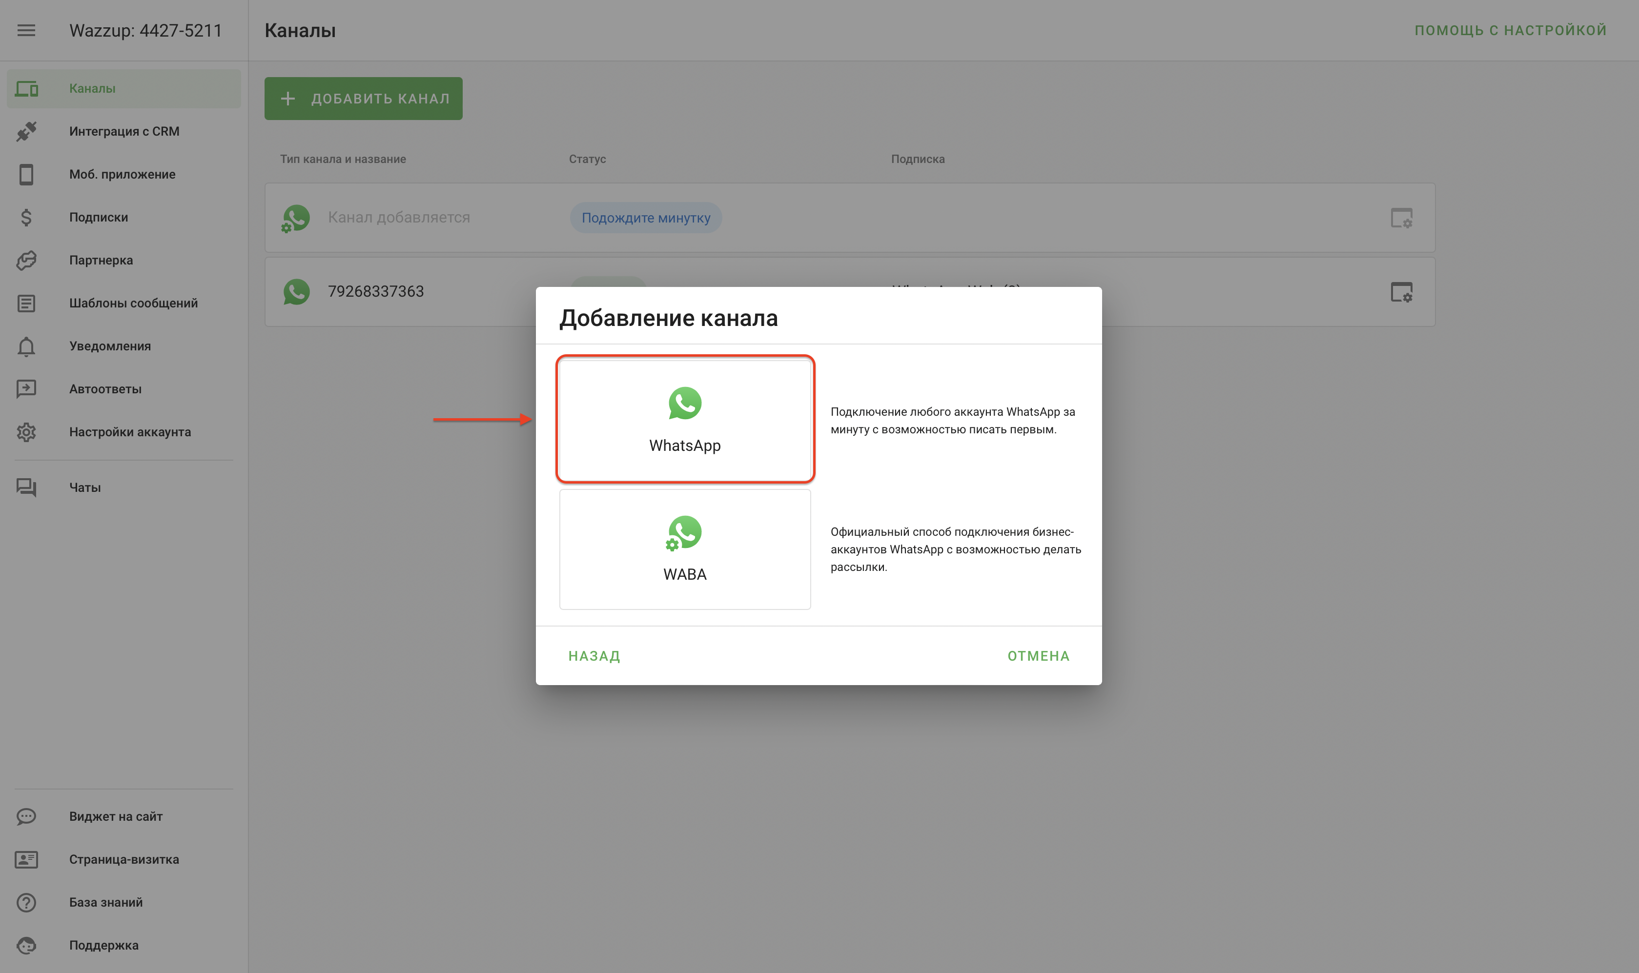
Task: Cancel the dialog with ОТМЕНА
Action: pos(1038,656)
